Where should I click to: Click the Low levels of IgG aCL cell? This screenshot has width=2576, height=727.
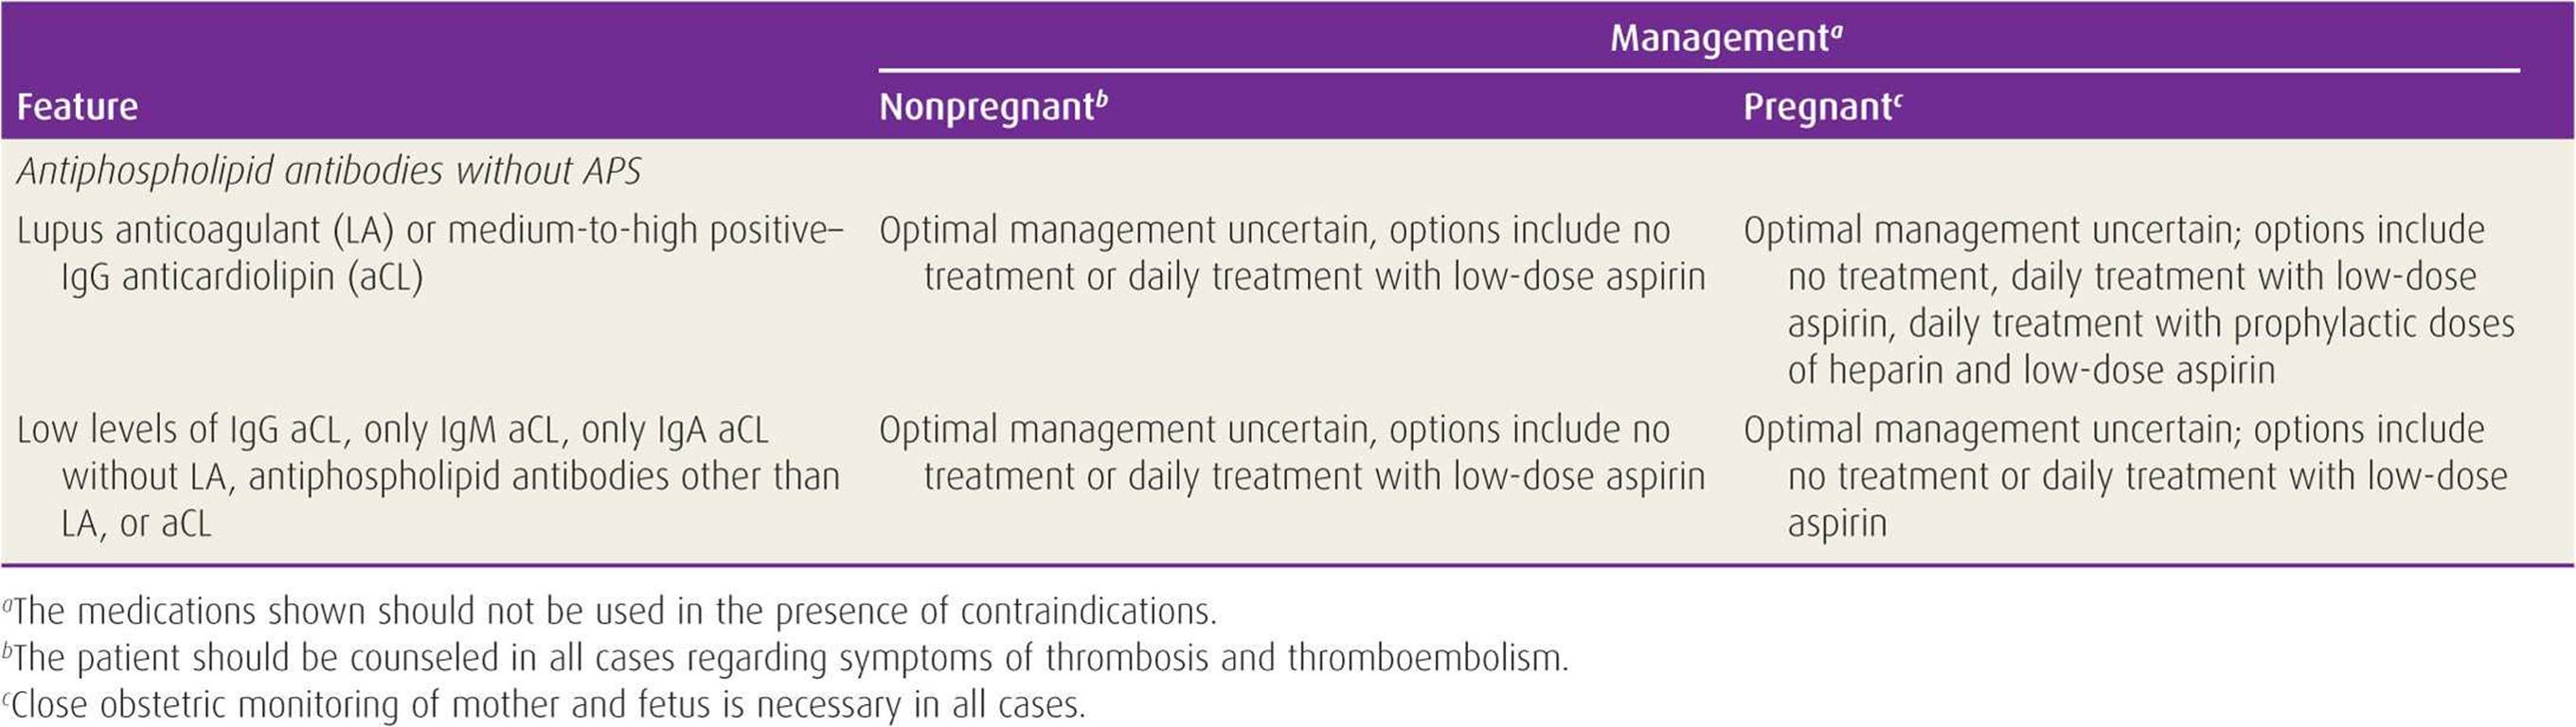pyautogui.click(x=428, y=476)
